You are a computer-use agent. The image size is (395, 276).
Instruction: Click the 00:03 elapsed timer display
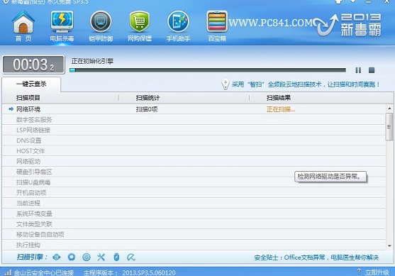point(33,65)
